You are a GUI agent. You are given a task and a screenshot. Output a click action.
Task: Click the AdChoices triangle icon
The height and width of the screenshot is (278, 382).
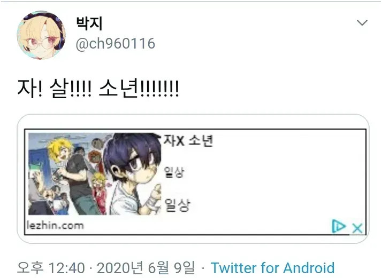coord(338,226)
